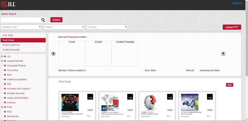This screenshot has width=248, height=121.
Task: Select the Front Cover menu item
Action: coord(23,40)
